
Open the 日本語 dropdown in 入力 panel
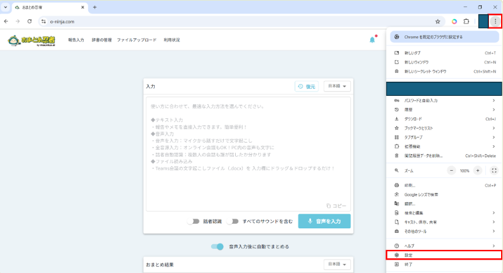[337, 86]
